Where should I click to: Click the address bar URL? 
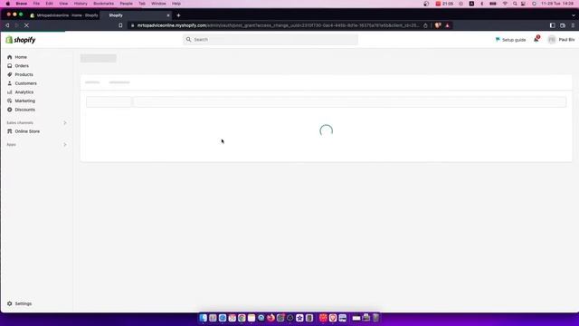click(278, 25)
